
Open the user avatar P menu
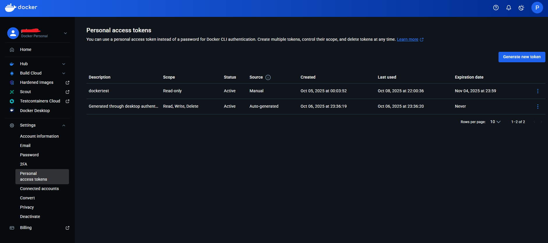click(537, 8)
